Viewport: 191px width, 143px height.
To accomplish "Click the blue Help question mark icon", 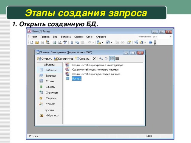I will (150, 42).
